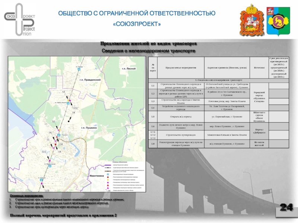Viewport: 298px width, 223px height.
Task: Click cell 'Почтовая улица, мкр. Заветы Ильича'
Action: (227, 101)
